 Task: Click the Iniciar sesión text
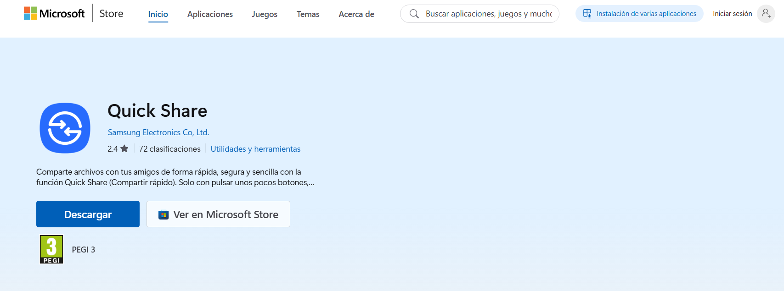[x=732, y=14]
